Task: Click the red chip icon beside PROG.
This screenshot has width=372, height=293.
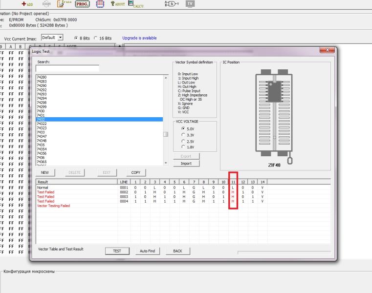Action: pos(100,4)
